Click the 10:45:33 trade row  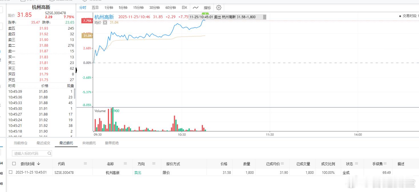point(41,103)
